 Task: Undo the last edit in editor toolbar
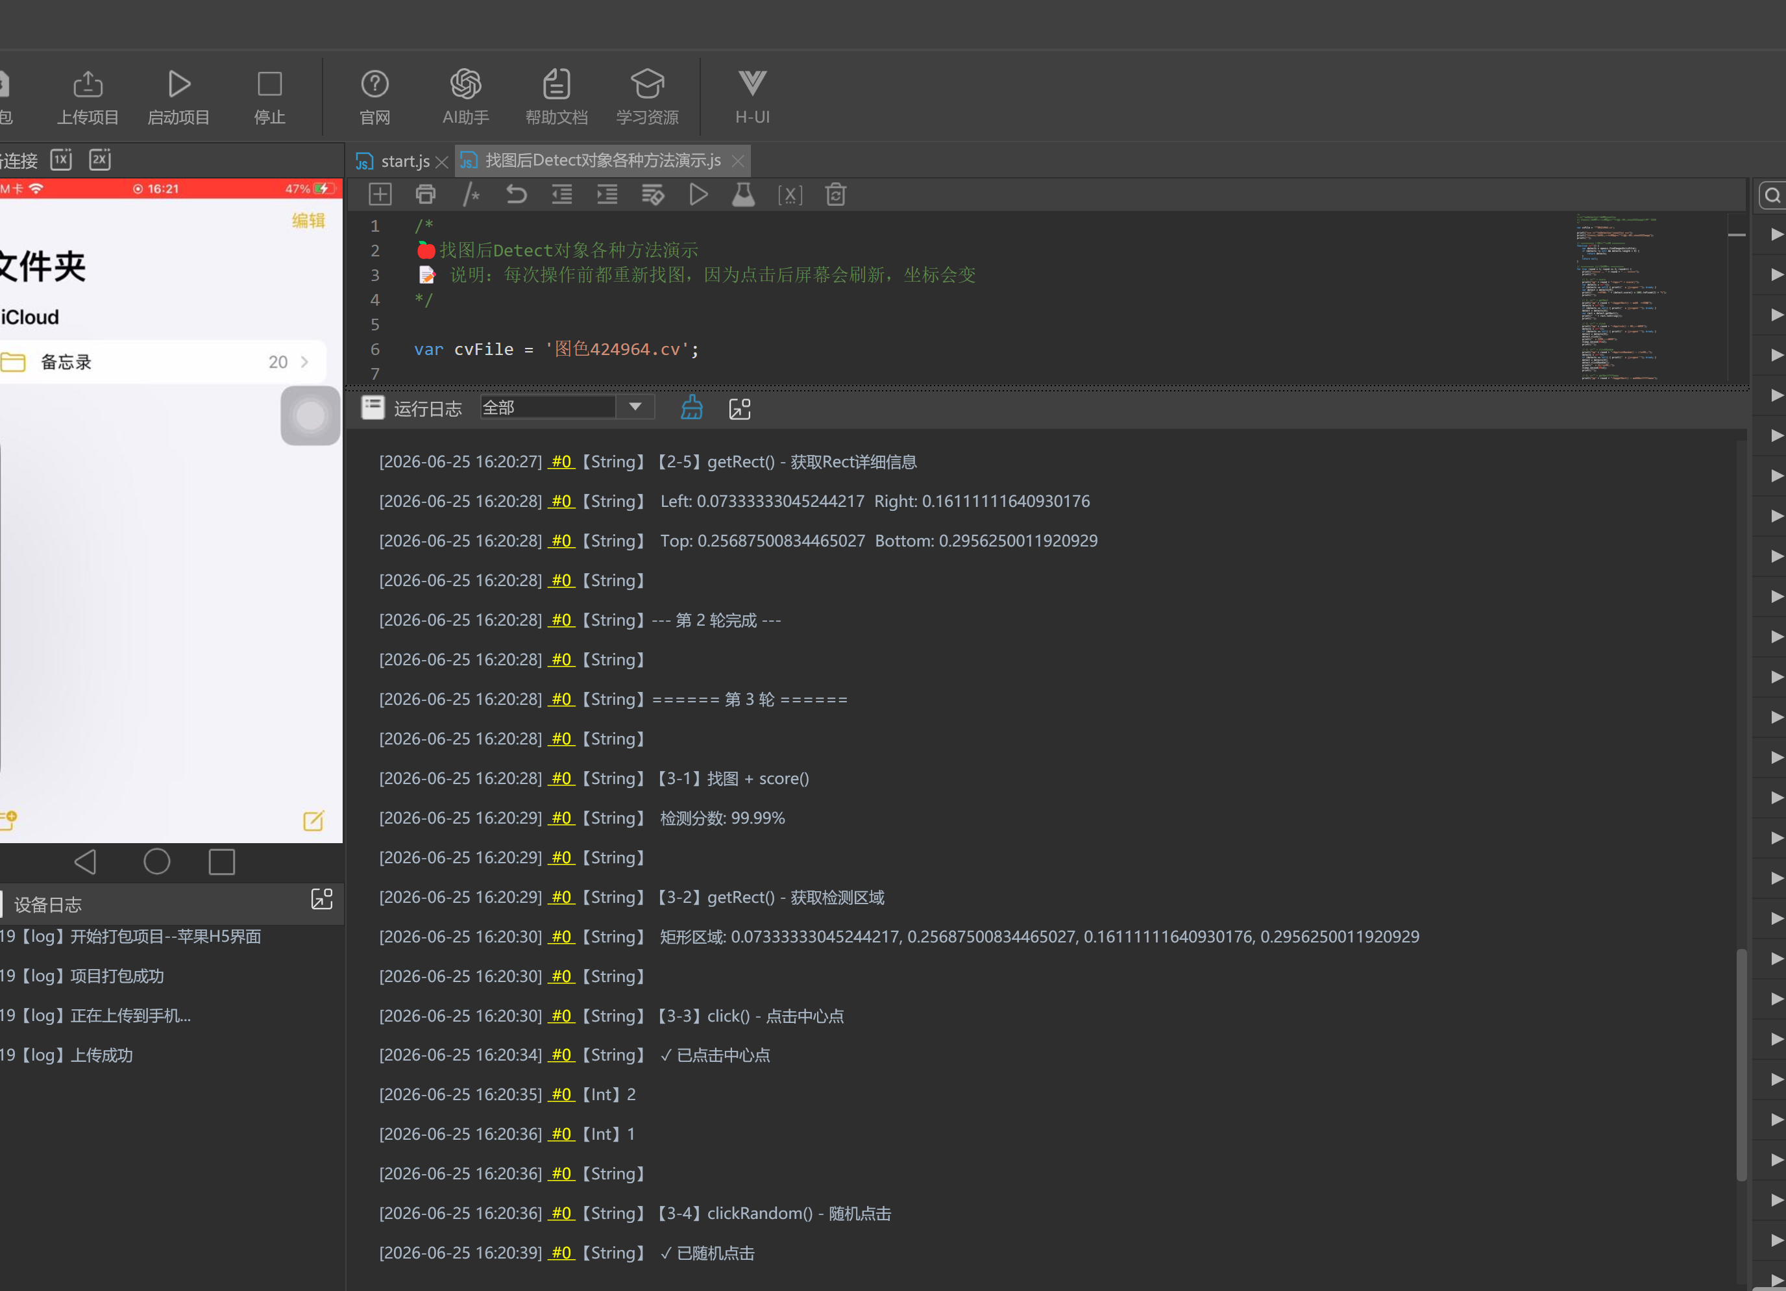click(517, 195)
